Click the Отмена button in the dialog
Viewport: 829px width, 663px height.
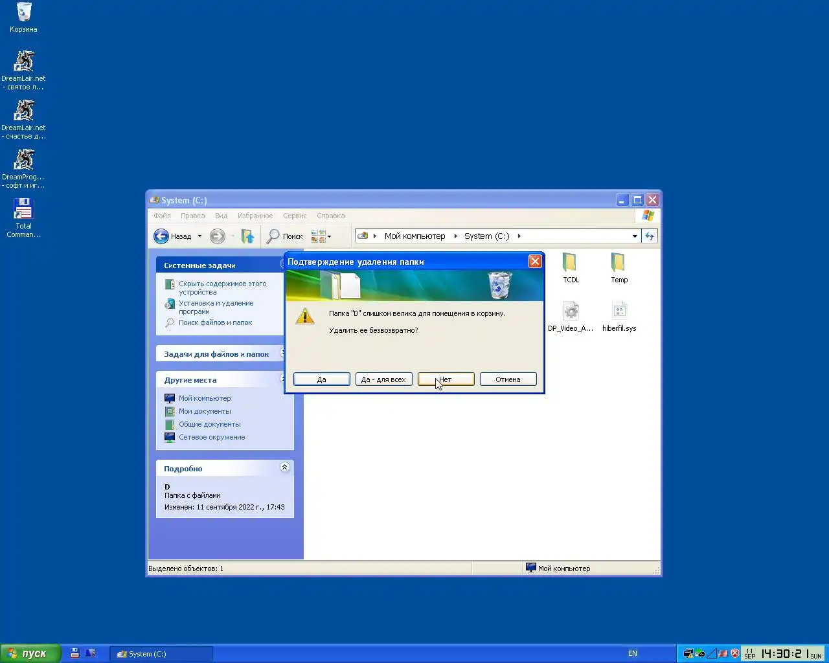(x=508, y=379)
